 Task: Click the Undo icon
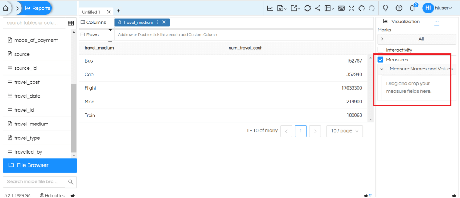click(x=361, y=8)
